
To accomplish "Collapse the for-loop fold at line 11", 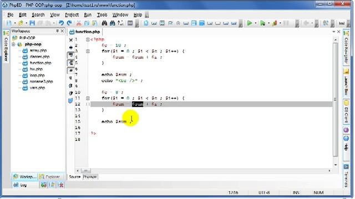I will point(88,98).
